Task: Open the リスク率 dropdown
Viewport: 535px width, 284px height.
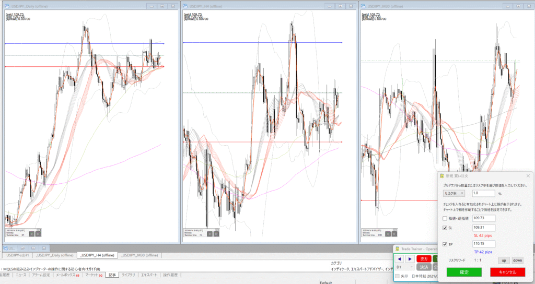Action: (x=454, y=193)
